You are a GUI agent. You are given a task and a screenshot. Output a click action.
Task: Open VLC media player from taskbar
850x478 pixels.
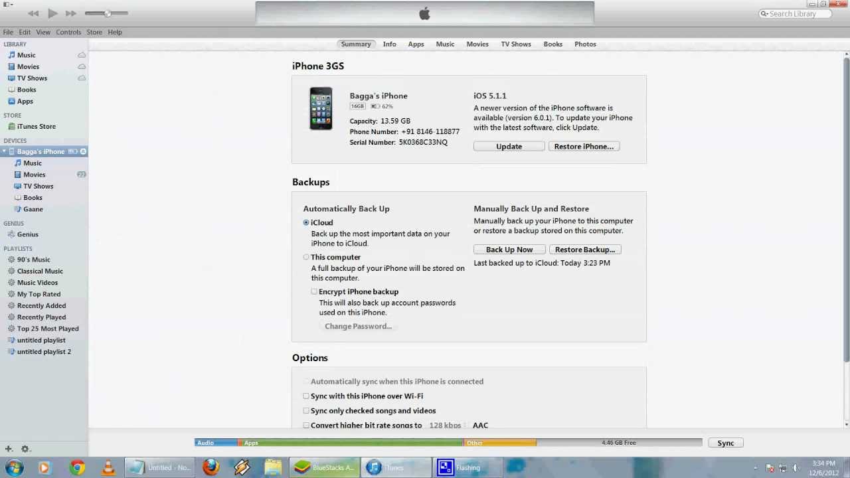point(108,468)
